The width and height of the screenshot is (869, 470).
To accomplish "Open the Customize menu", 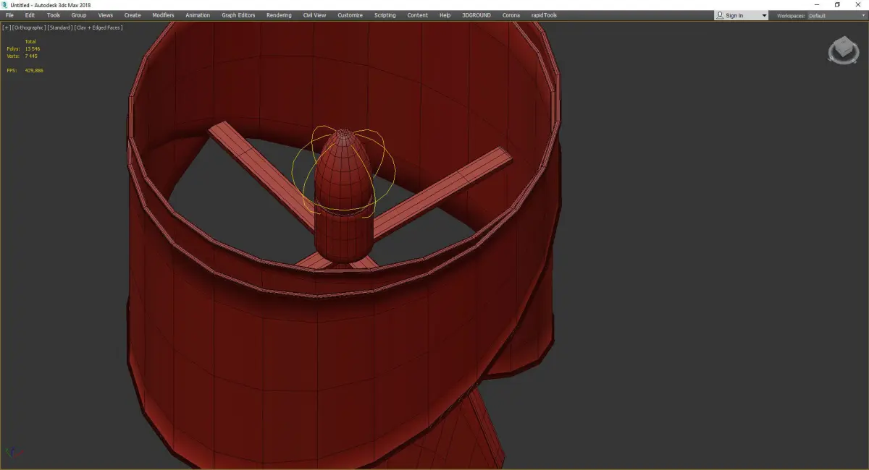I will tap(350, 15).
